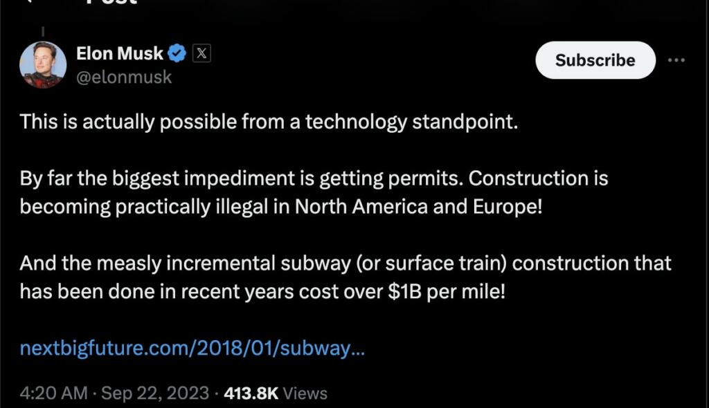709x408 pixels.
Task: Click the partially visible Post header title
Action: click(111, 3)
